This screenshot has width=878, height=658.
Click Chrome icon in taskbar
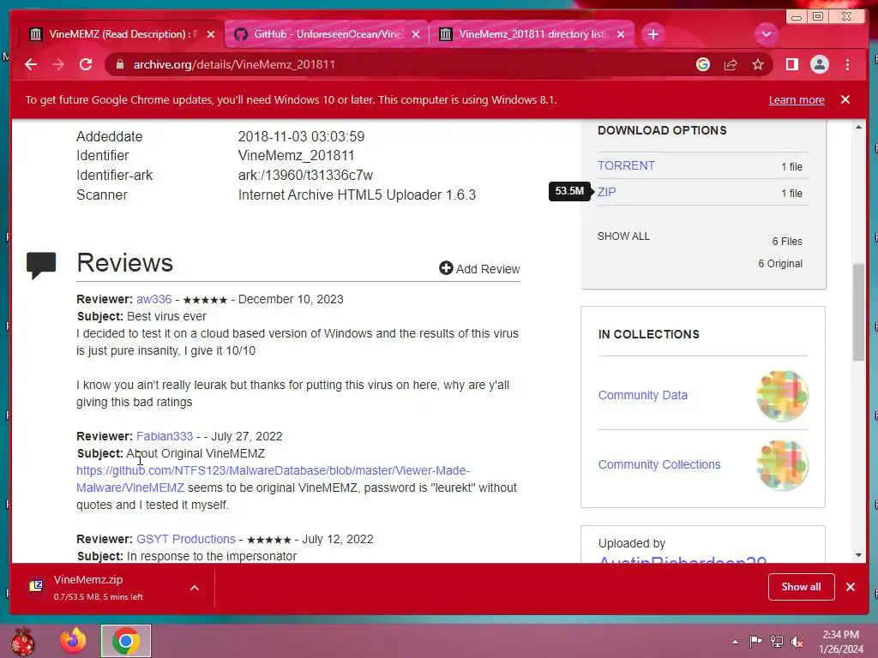click(126, 641)
